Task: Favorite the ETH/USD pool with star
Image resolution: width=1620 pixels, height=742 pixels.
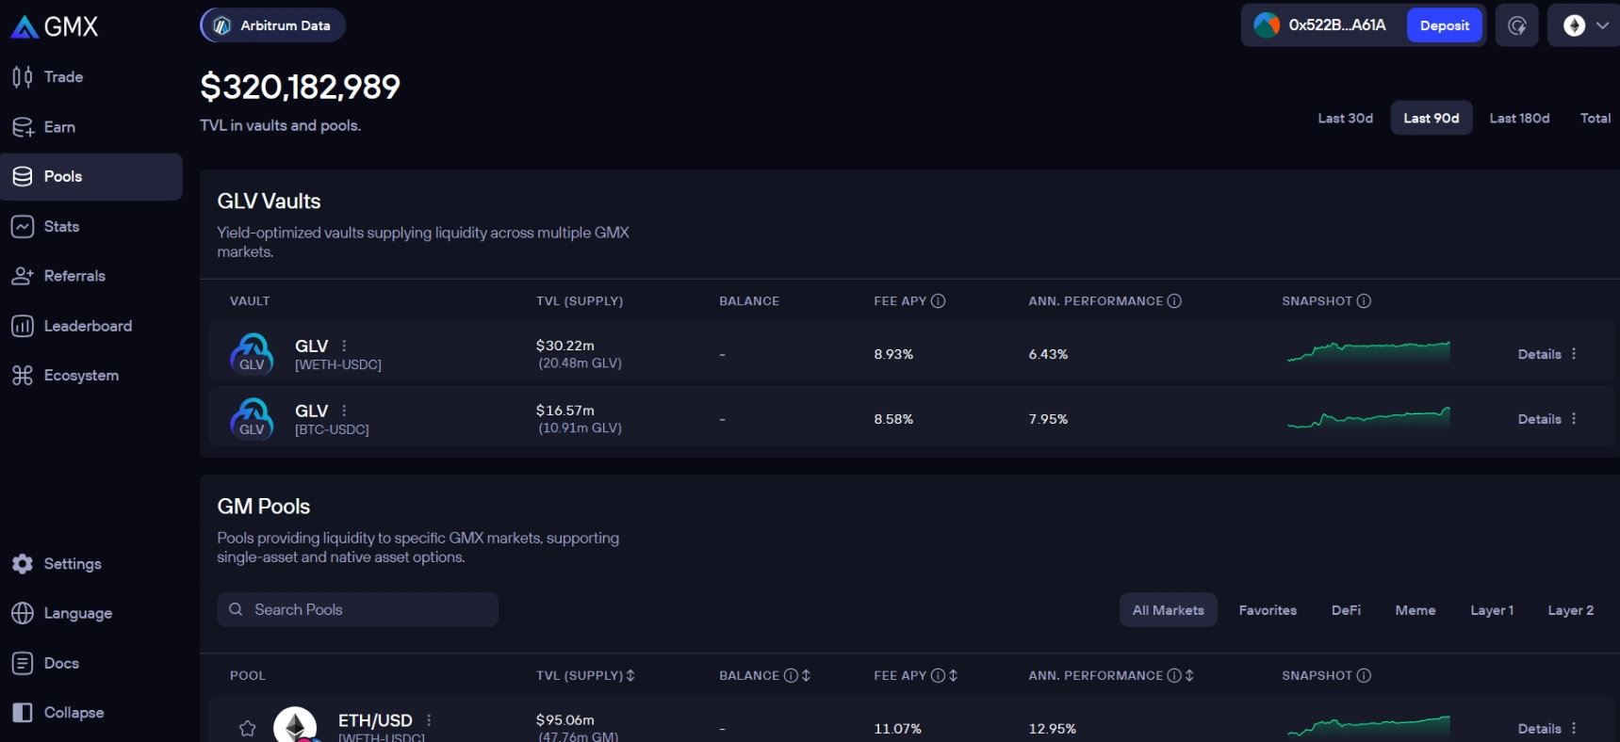Action: [x=247, y=728]
